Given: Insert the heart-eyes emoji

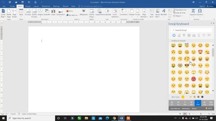Looking at the screenshot, I should click(200, 52).
